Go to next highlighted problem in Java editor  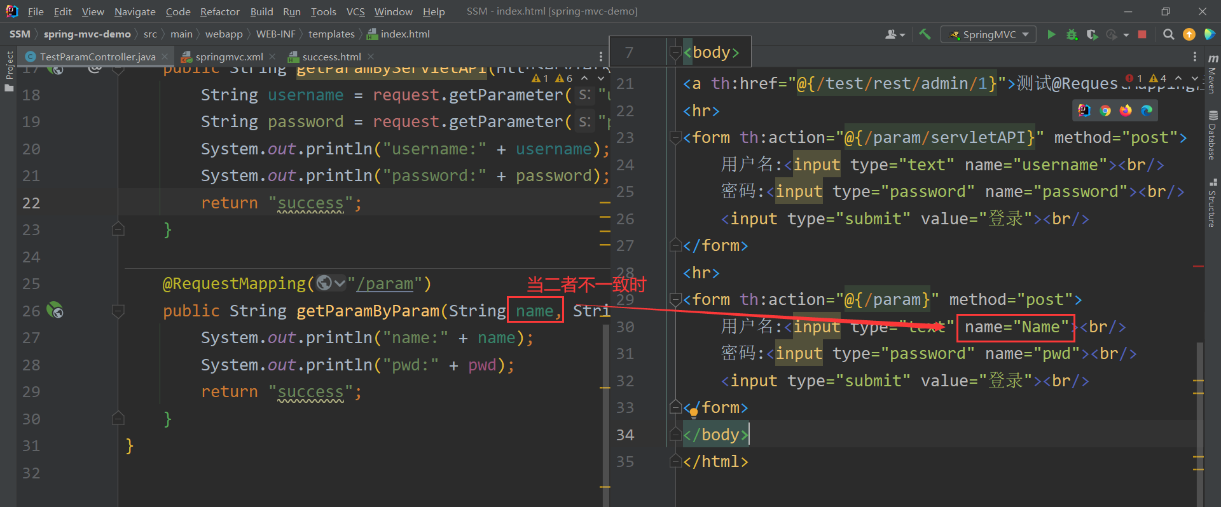pyautogui.click(x=601, y=78)
